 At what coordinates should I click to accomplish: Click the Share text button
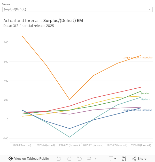click(x=142, y=159)
